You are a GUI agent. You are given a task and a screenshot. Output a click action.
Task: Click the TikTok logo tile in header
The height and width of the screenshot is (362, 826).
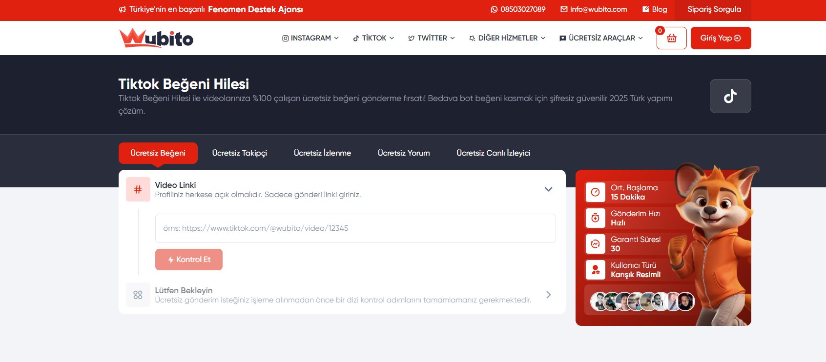pyautogui.click(x=730, y=96)
